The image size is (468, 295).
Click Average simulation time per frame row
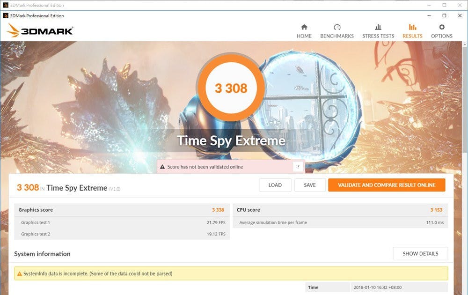340,222
